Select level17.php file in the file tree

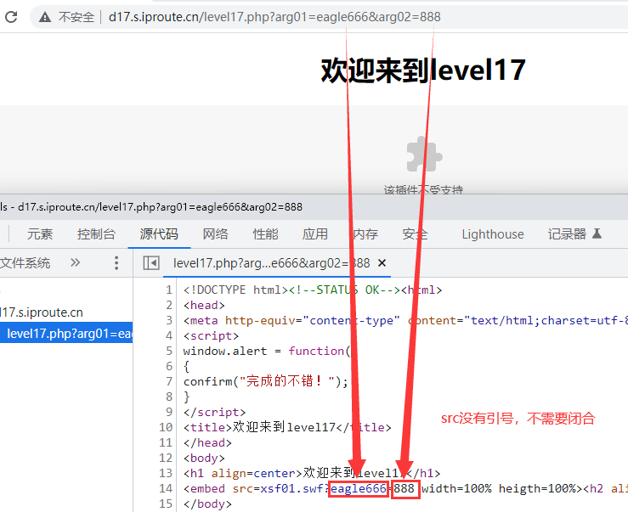tap(68, 334)
